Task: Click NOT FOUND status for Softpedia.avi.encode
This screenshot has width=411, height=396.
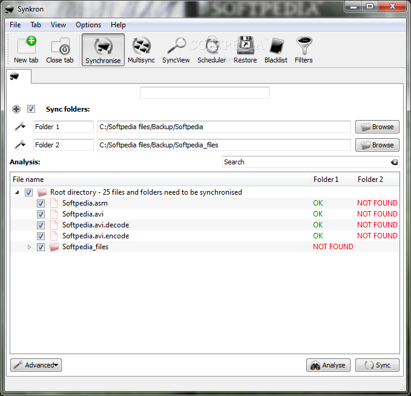Action: 377,236
